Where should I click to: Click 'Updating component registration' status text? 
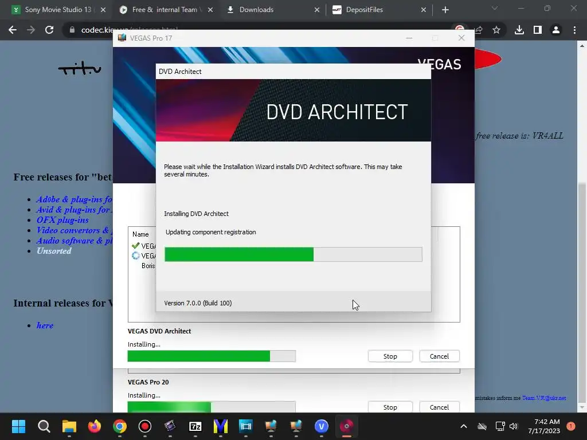(211, 232)
